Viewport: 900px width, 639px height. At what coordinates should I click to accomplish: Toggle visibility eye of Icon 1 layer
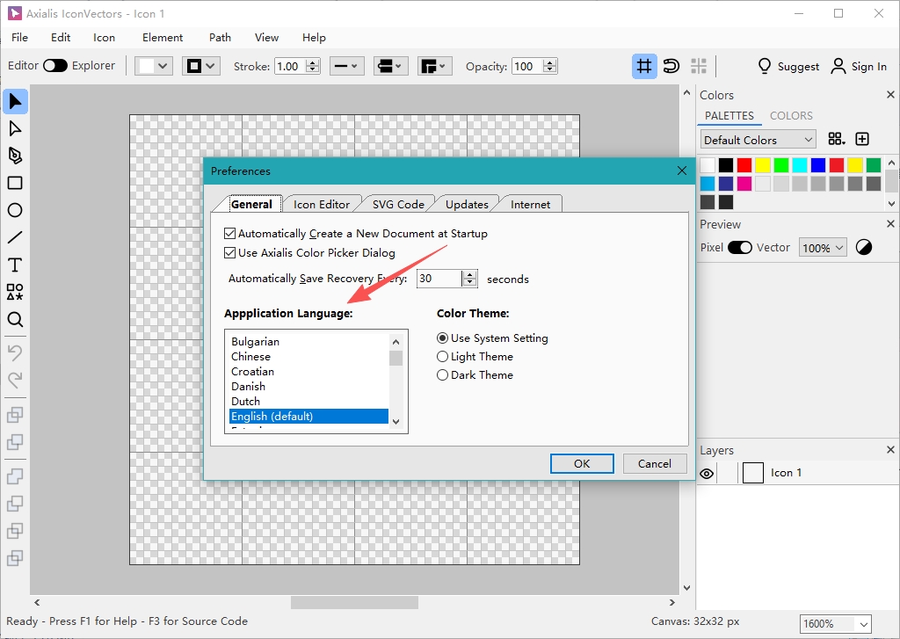708,474
